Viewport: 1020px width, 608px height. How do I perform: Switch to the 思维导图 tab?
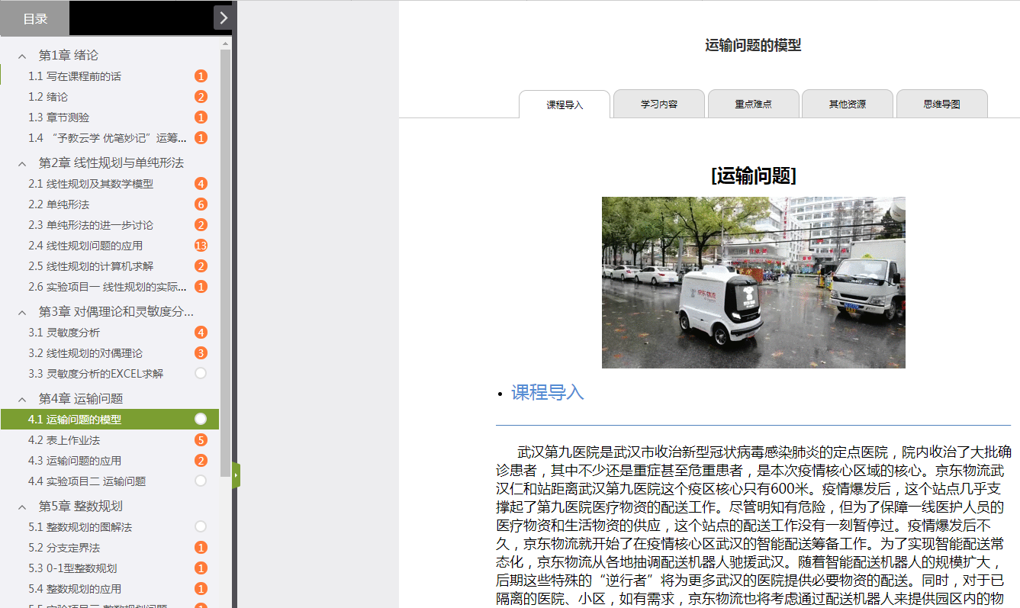(x=942, y=104)
